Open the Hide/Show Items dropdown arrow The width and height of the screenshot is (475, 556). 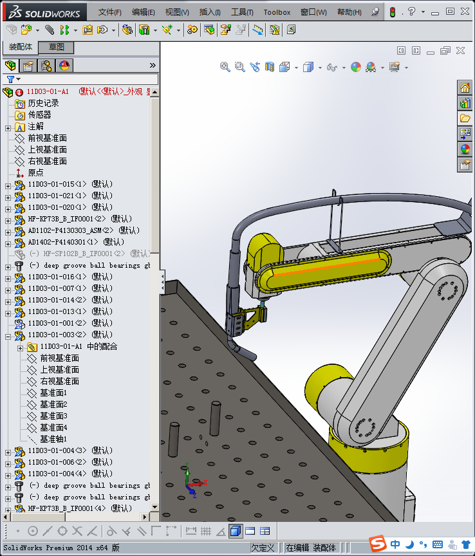tap(344, 68)
